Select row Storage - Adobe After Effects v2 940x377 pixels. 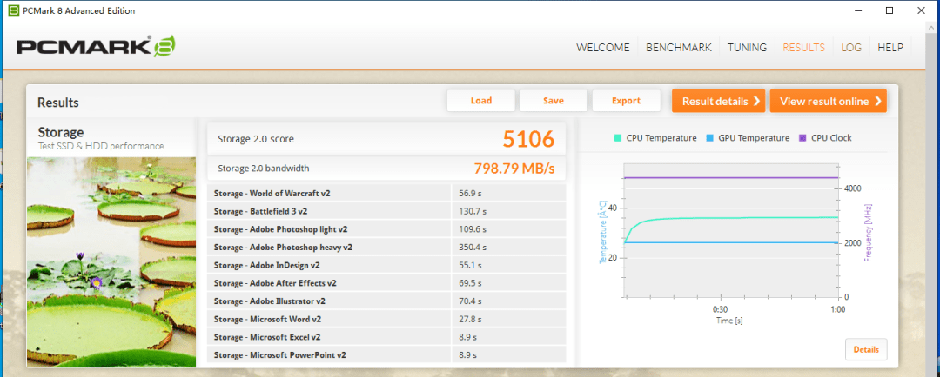click(386, 282)
